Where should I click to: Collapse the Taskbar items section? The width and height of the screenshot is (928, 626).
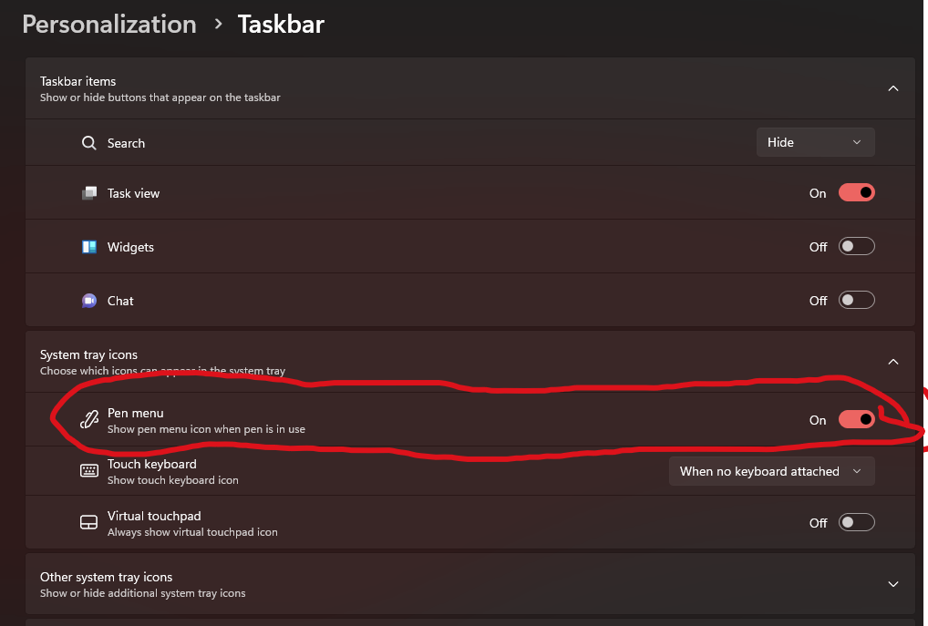point(892,88)
